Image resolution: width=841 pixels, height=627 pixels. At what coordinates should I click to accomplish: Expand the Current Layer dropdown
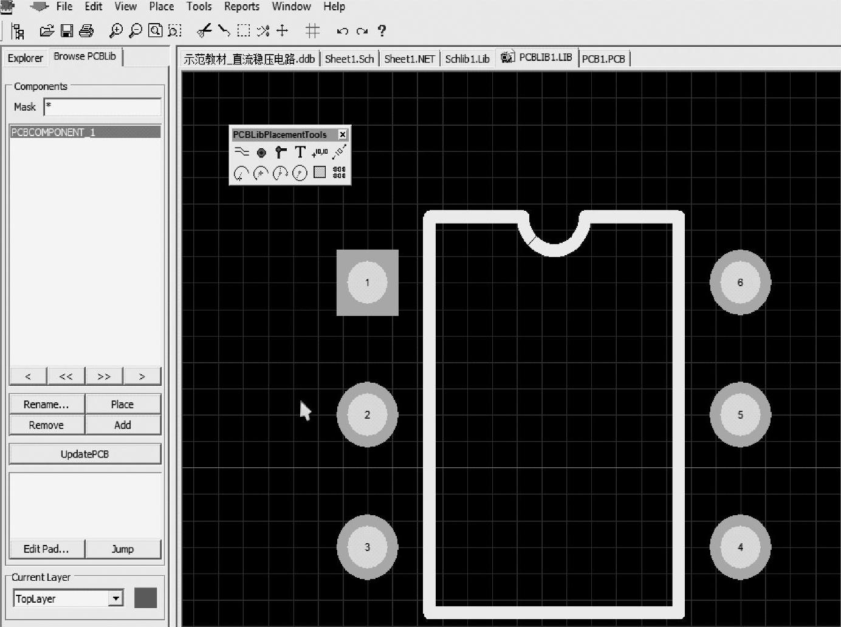coord(116,598)
